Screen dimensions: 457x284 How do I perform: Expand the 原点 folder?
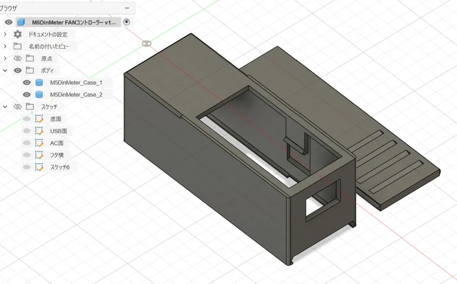(x=5, y=58)
